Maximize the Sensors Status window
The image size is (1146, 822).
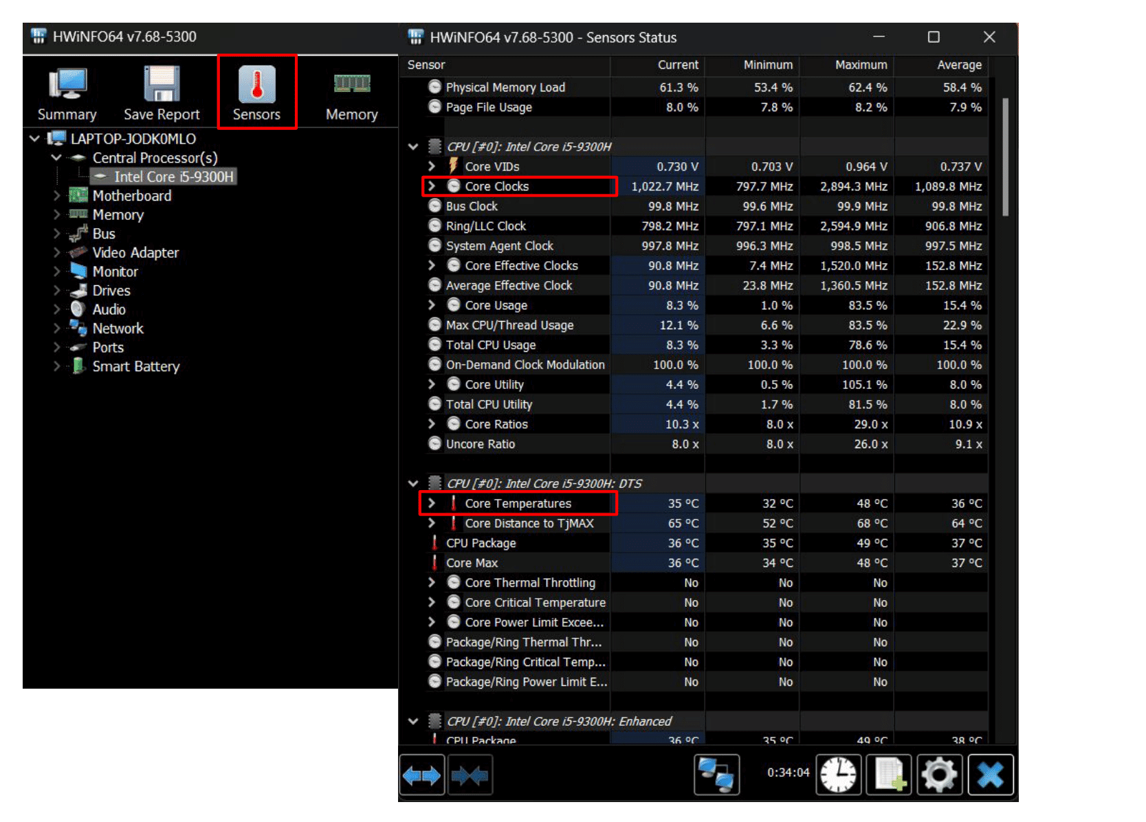point(934,37)
